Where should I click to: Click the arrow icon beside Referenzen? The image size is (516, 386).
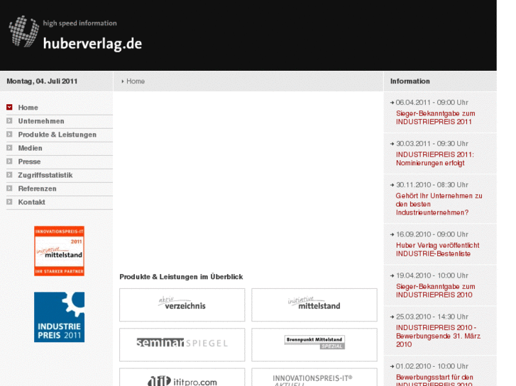[9, 188]
